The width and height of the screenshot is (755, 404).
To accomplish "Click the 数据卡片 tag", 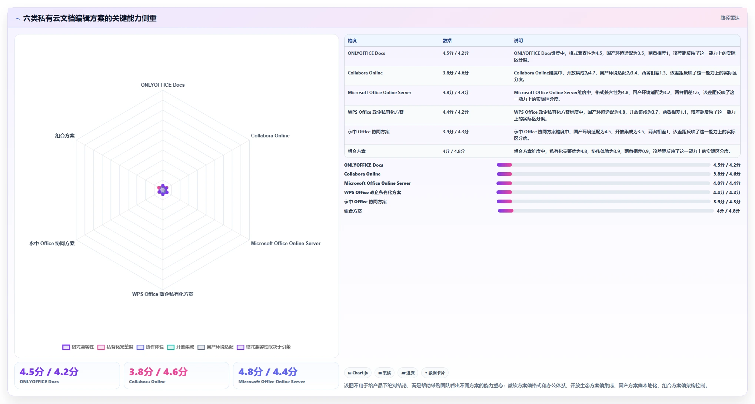I will tap(435, 373).
